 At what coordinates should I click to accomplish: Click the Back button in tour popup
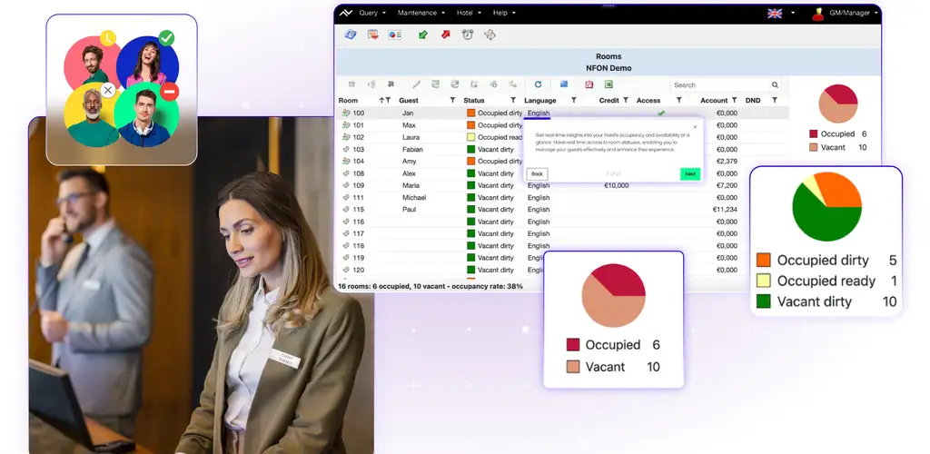point(537,173)
